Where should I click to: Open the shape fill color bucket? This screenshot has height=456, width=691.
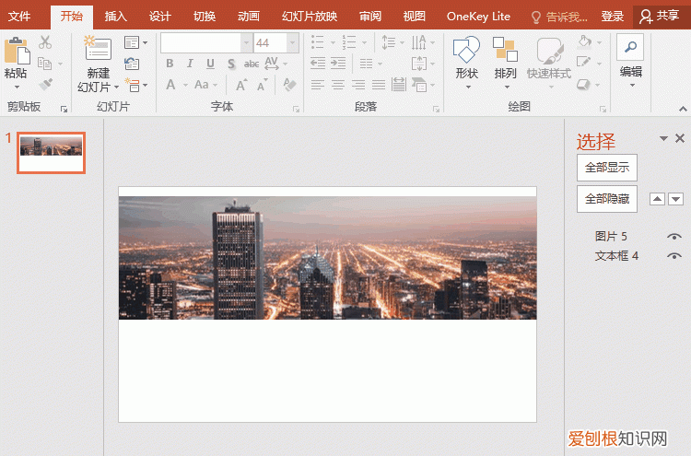[x=584, y=42]
